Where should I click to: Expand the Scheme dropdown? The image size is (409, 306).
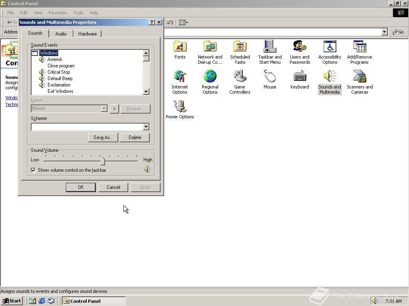pyautogui.click(x=146, y=127)
